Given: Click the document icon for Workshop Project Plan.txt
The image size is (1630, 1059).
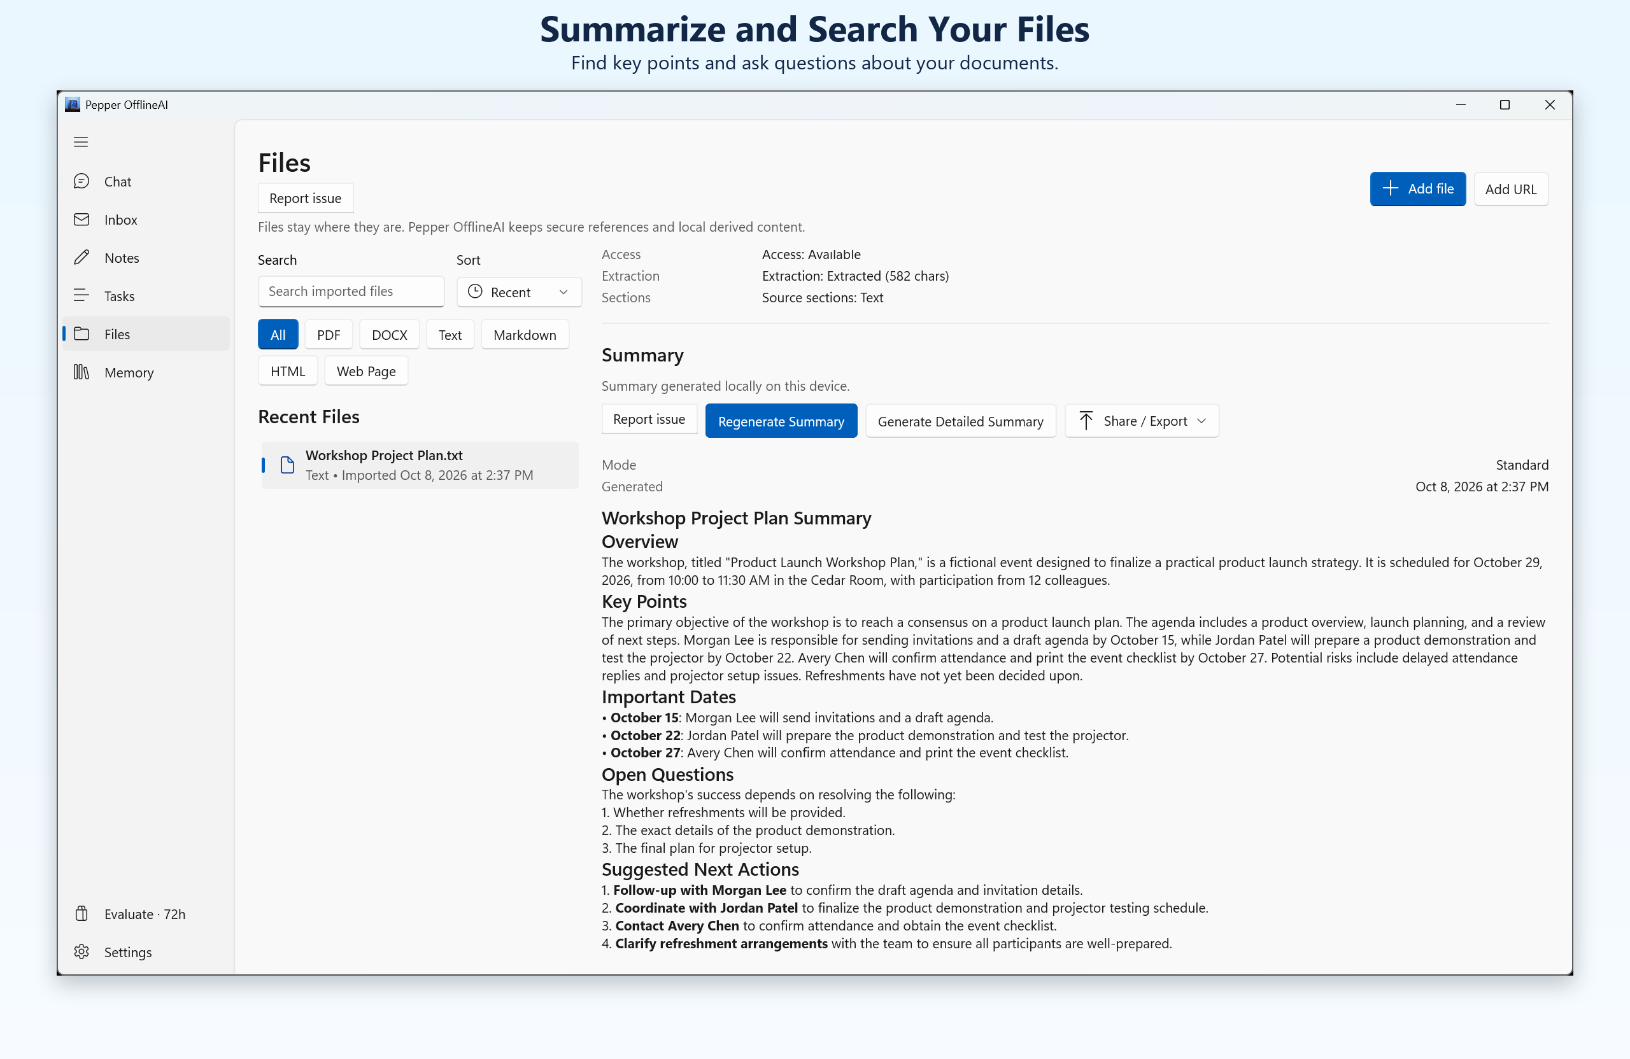Looking at the screenshot, I should point(288,465).
